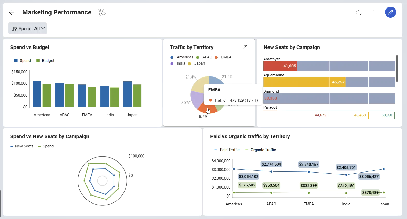
Task: Toggle Organic Traffic legend entry
Action: 260,150
